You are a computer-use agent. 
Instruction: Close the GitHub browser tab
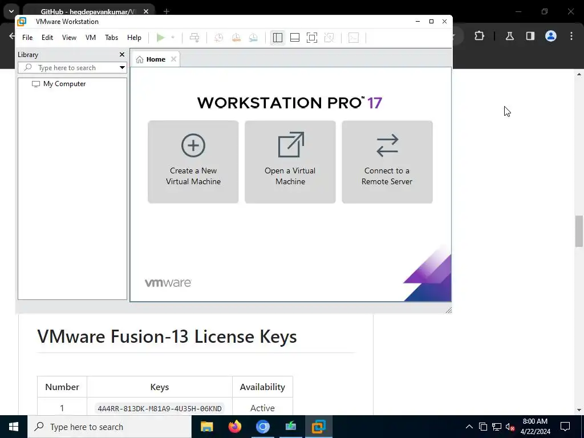(146, 11)
